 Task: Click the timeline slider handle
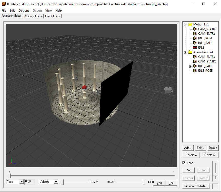9,175
